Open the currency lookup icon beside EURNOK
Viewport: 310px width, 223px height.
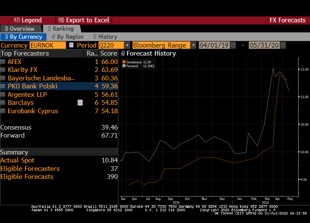point(71,45)
